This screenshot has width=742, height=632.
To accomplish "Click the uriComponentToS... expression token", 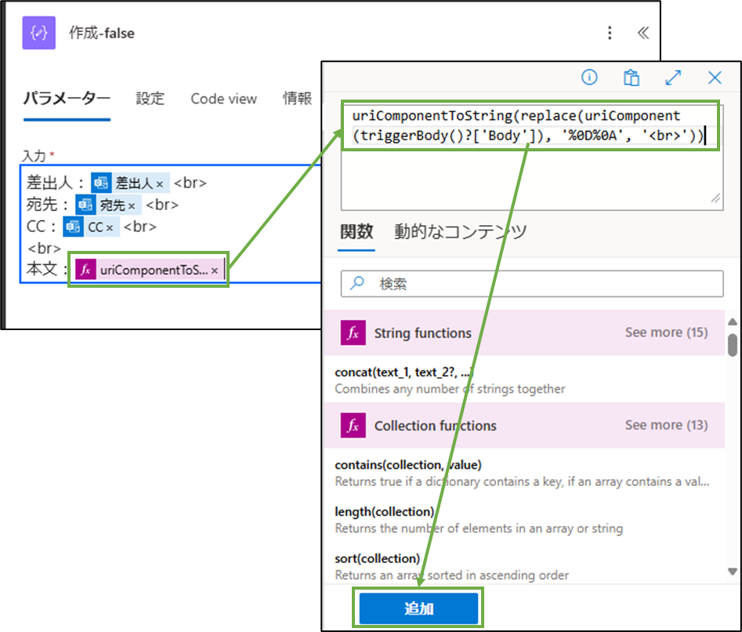I will (149, 270).
